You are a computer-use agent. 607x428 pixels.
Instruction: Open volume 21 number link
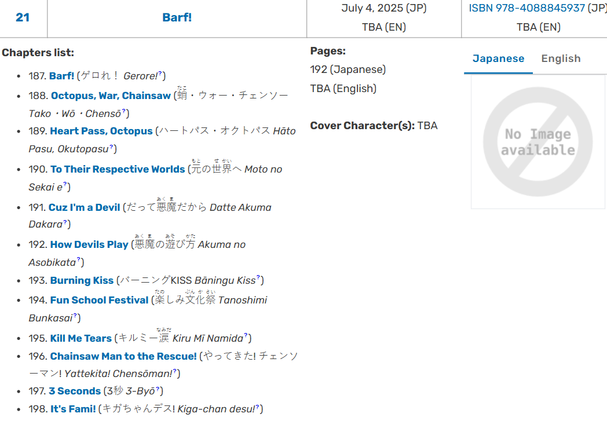click(x=23, y=17)
